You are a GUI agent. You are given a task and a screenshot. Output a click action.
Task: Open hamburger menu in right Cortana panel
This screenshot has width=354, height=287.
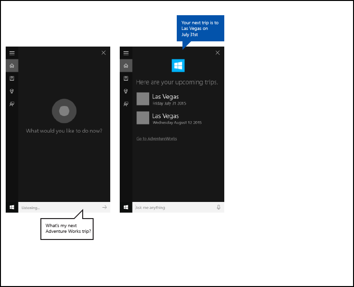click(x=126, y=53)
